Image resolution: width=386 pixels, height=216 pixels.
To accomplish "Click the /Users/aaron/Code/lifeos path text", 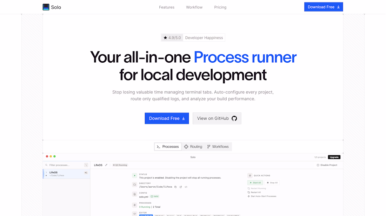I will pos(155,187).
